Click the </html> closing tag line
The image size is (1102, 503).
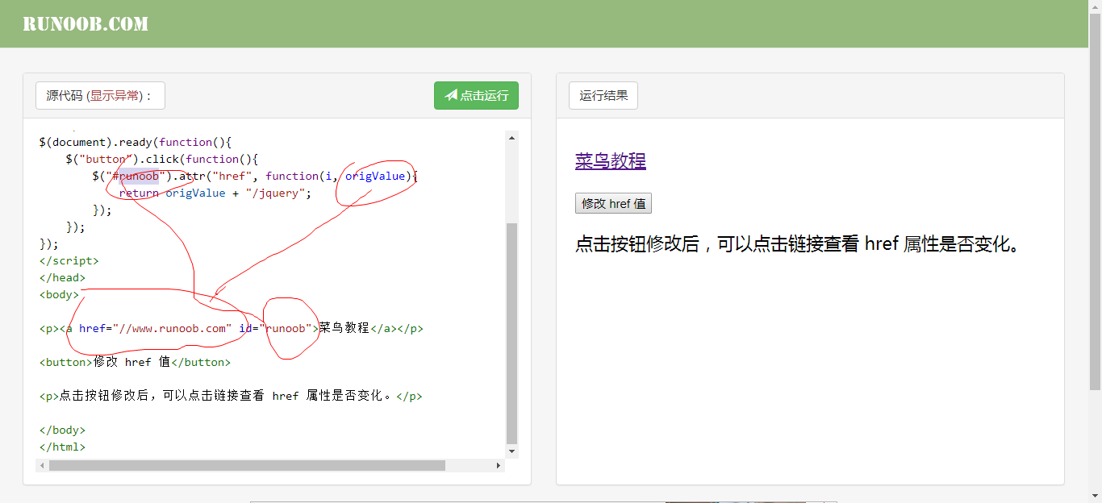(x=62, y=447)
